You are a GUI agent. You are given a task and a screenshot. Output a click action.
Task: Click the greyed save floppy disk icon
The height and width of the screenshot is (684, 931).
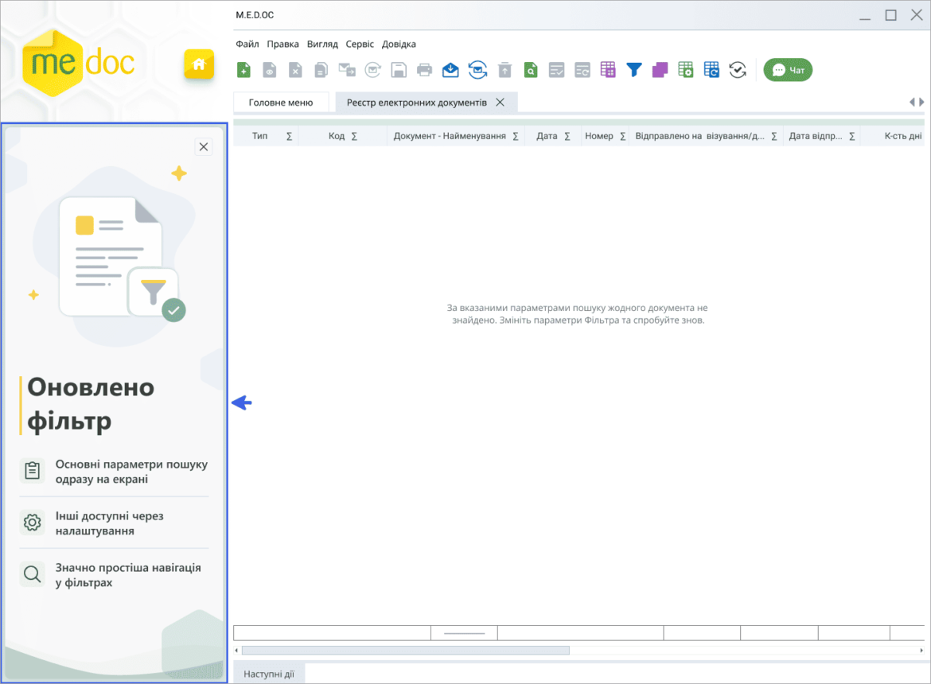coord(399,70)
